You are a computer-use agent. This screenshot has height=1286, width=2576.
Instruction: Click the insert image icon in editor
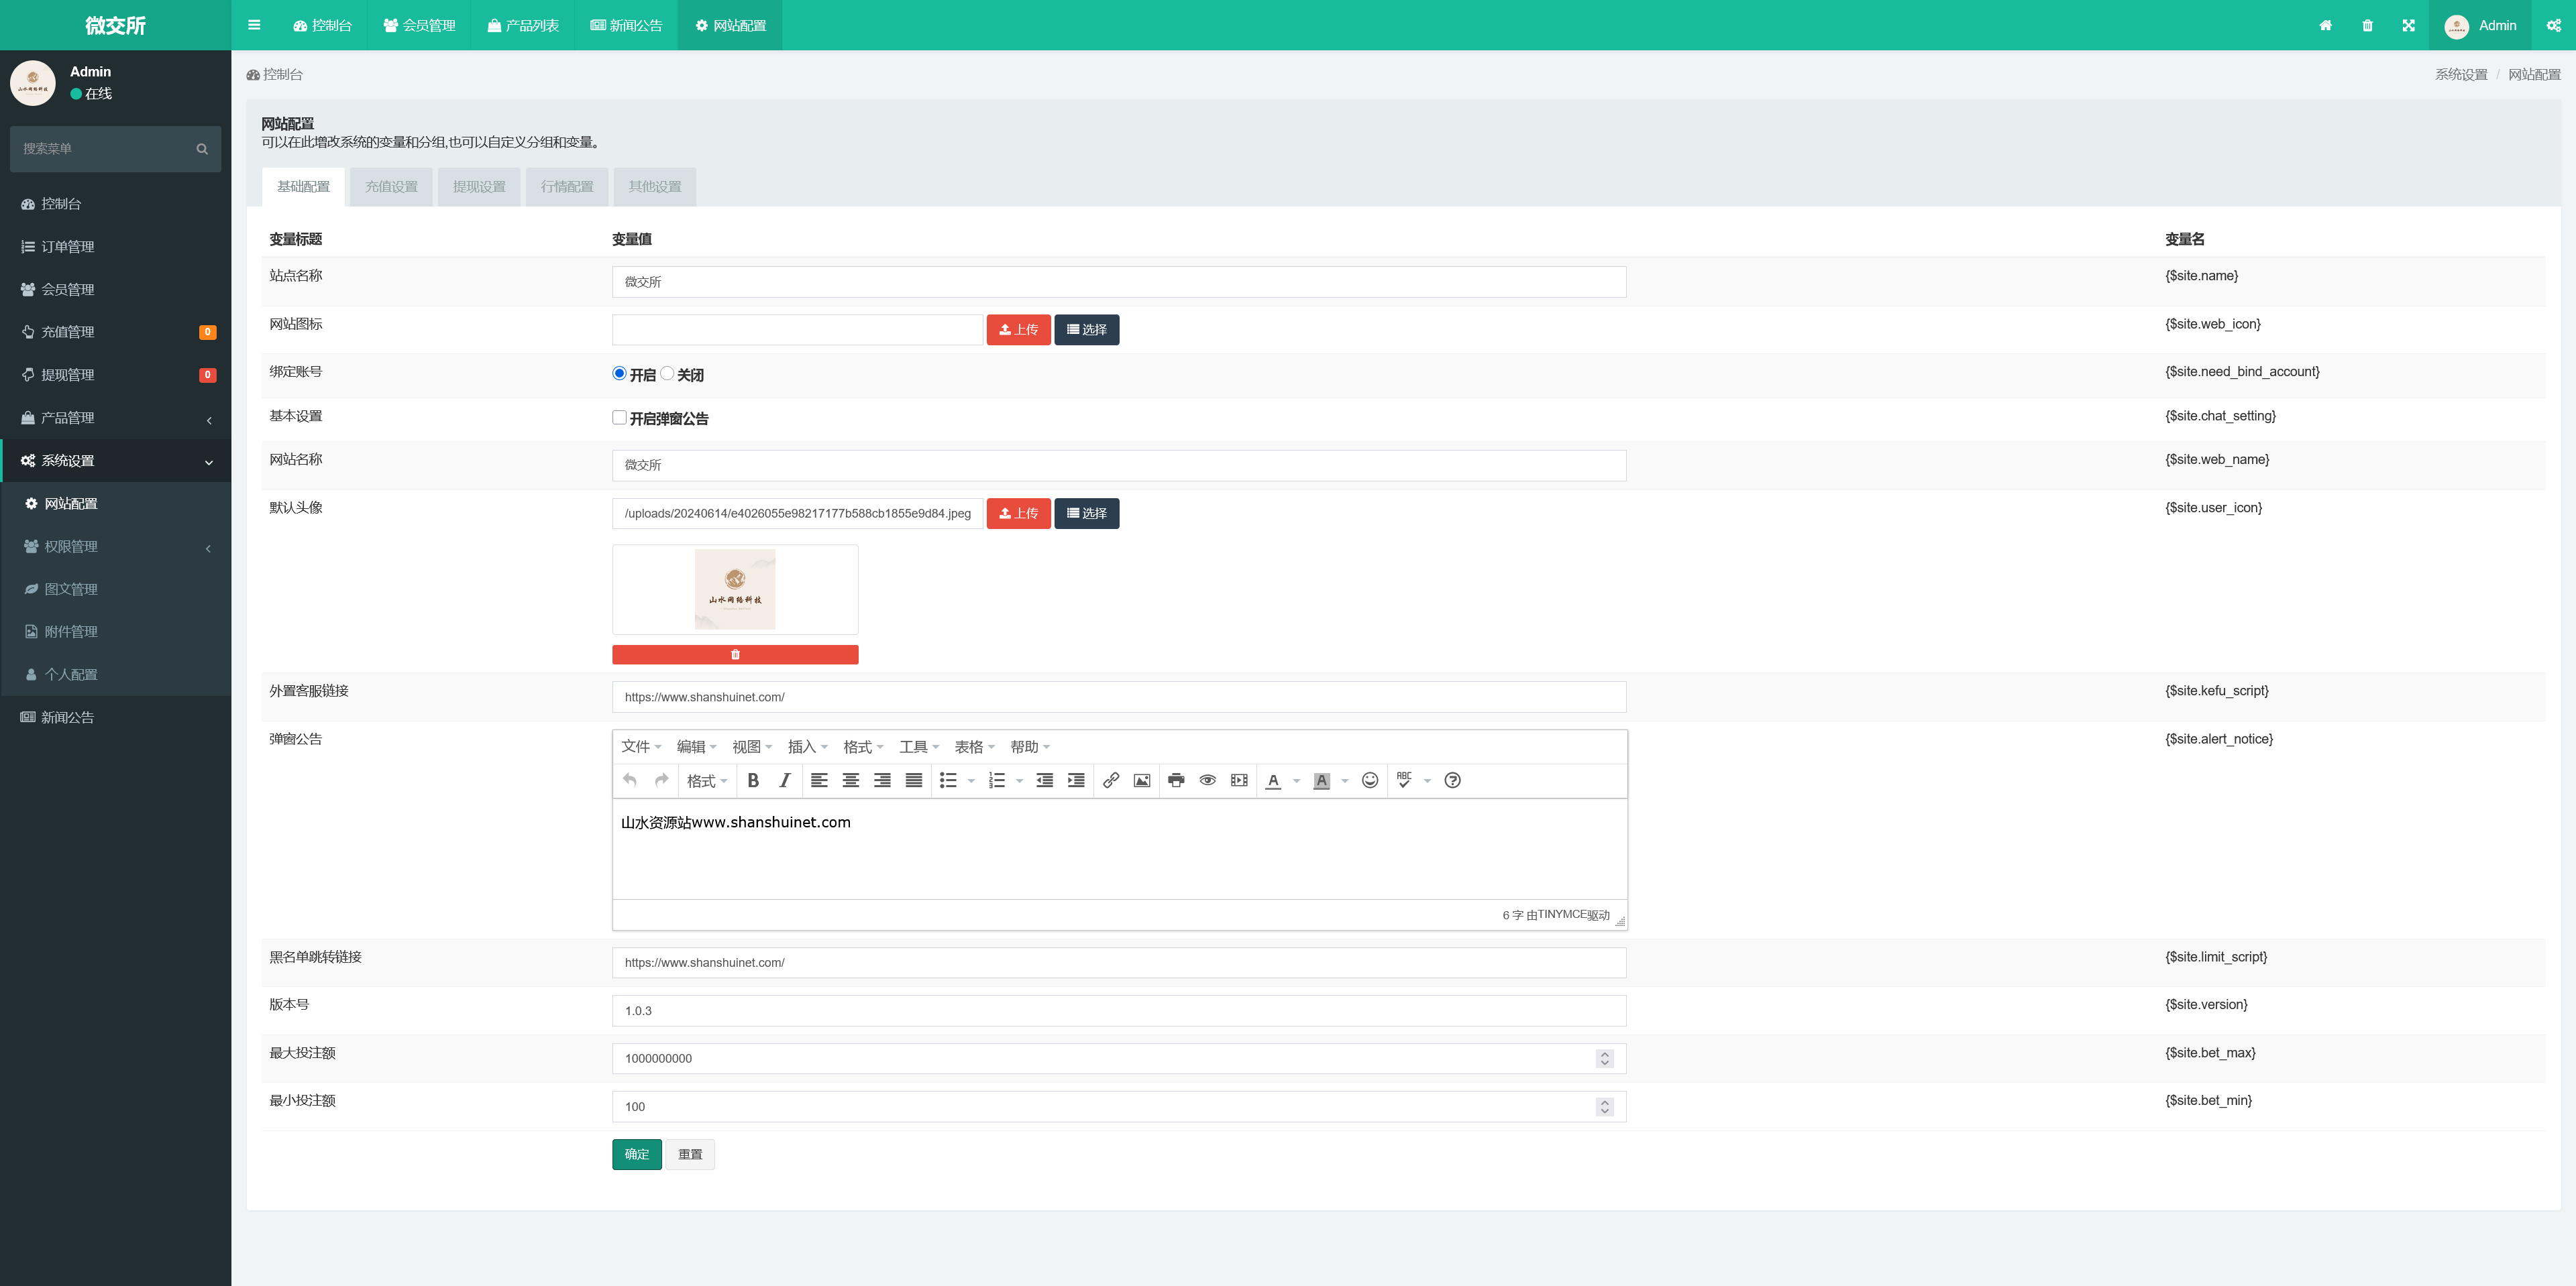1141,780
